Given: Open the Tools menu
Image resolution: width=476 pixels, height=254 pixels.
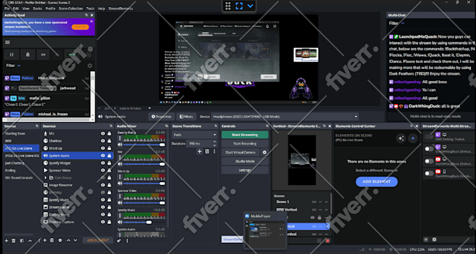Looking at the screenshot, I should point(90,8).
